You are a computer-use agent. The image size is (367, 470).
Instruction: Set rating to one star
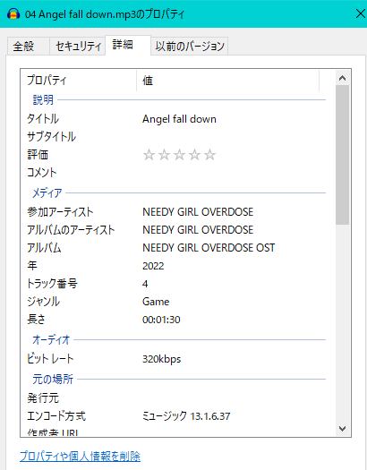[x=149, y=155]
